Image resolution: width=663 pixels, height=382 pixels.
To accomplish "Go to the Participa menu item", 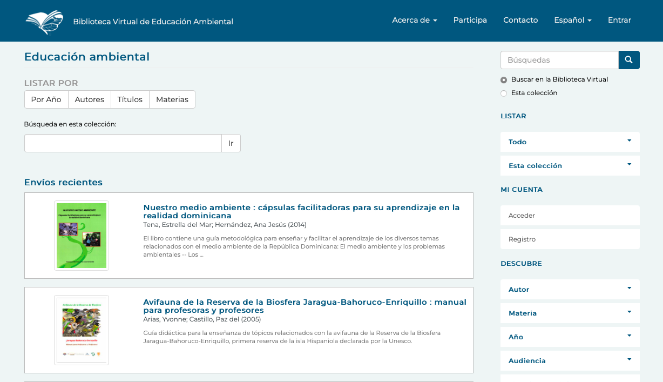I will coord(470,20).
